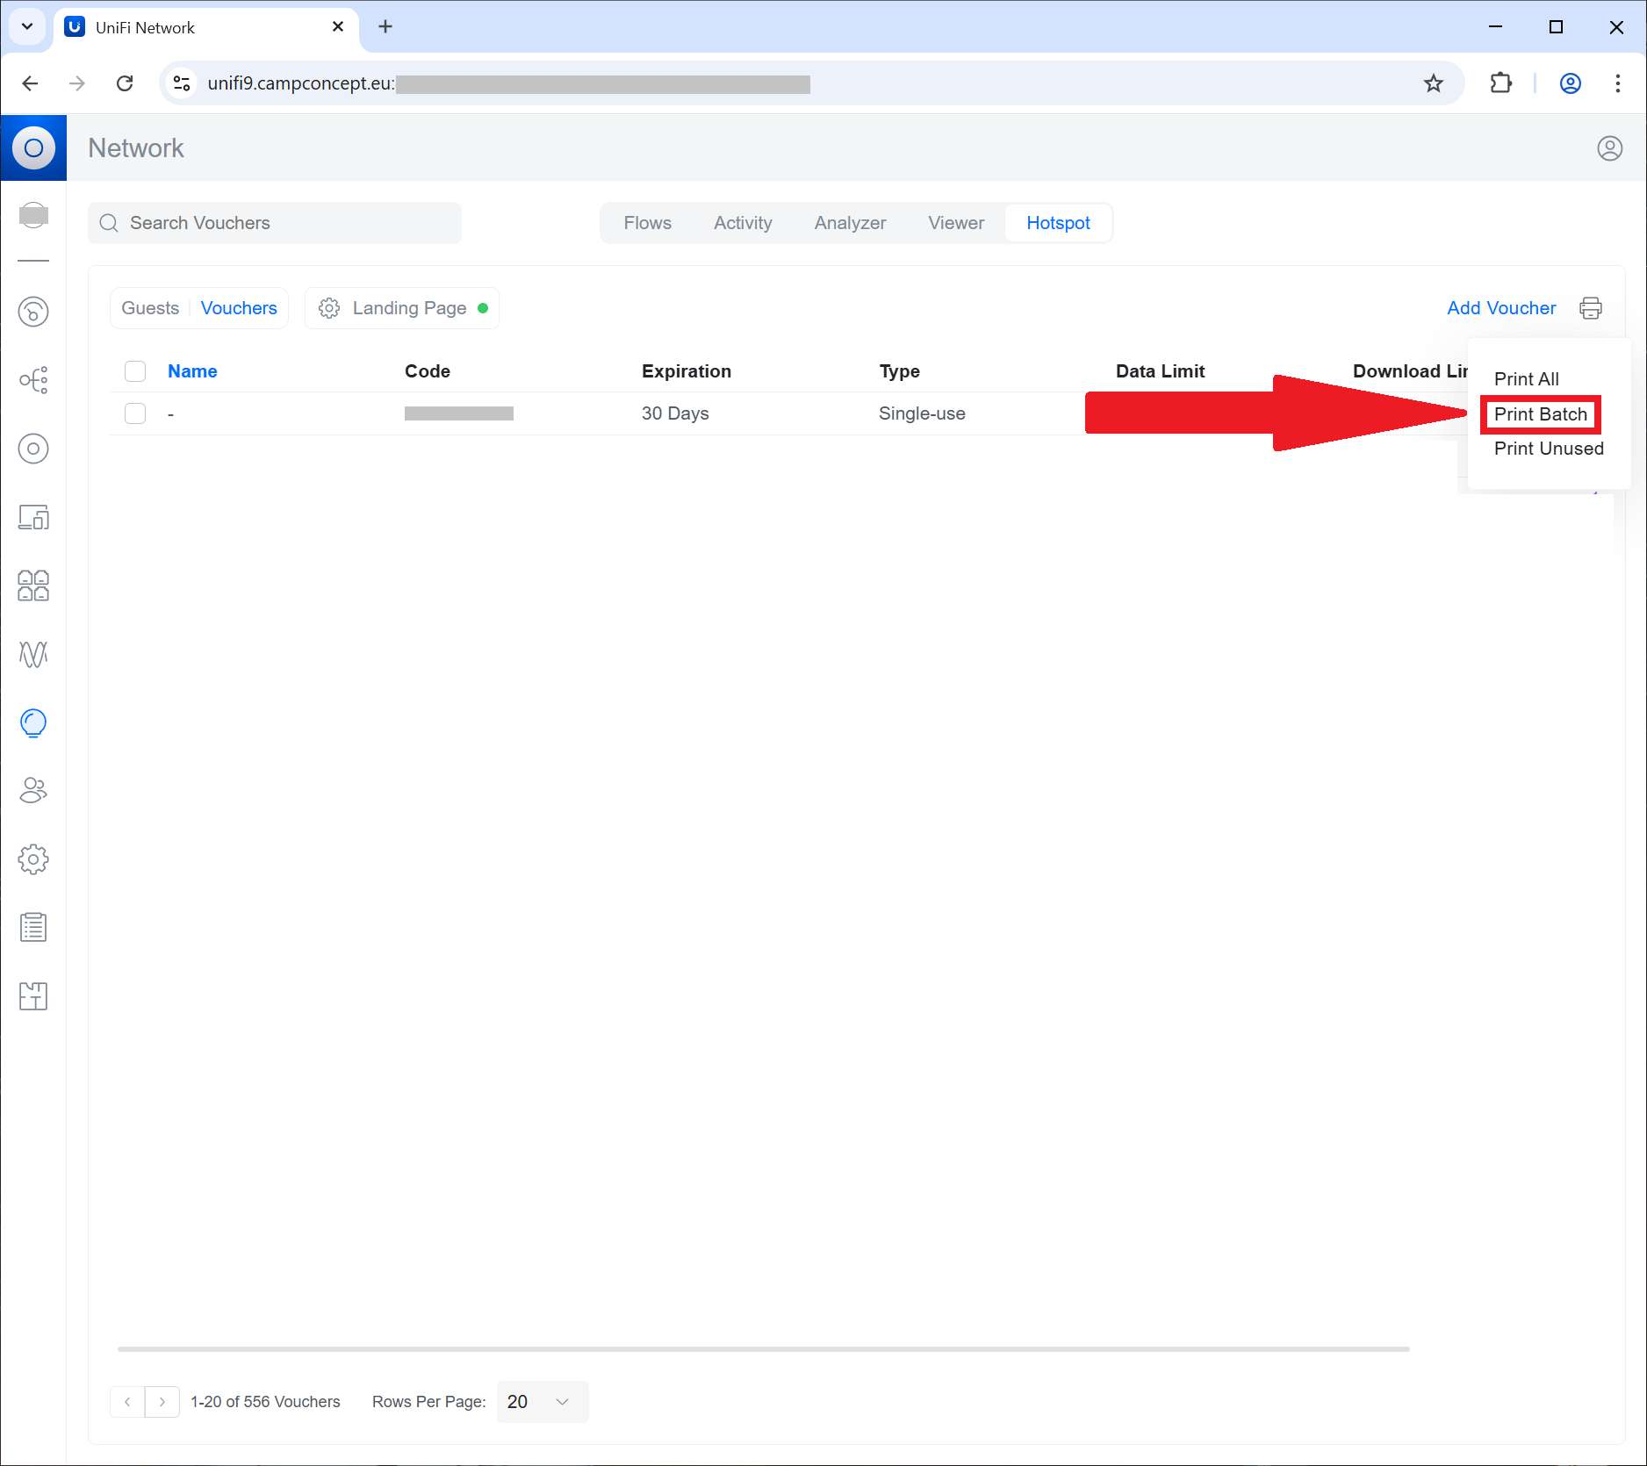Click the horizontal scrollbar under the table
The width and height of the screenshot is (1647, 1466).
(763, 1348)
